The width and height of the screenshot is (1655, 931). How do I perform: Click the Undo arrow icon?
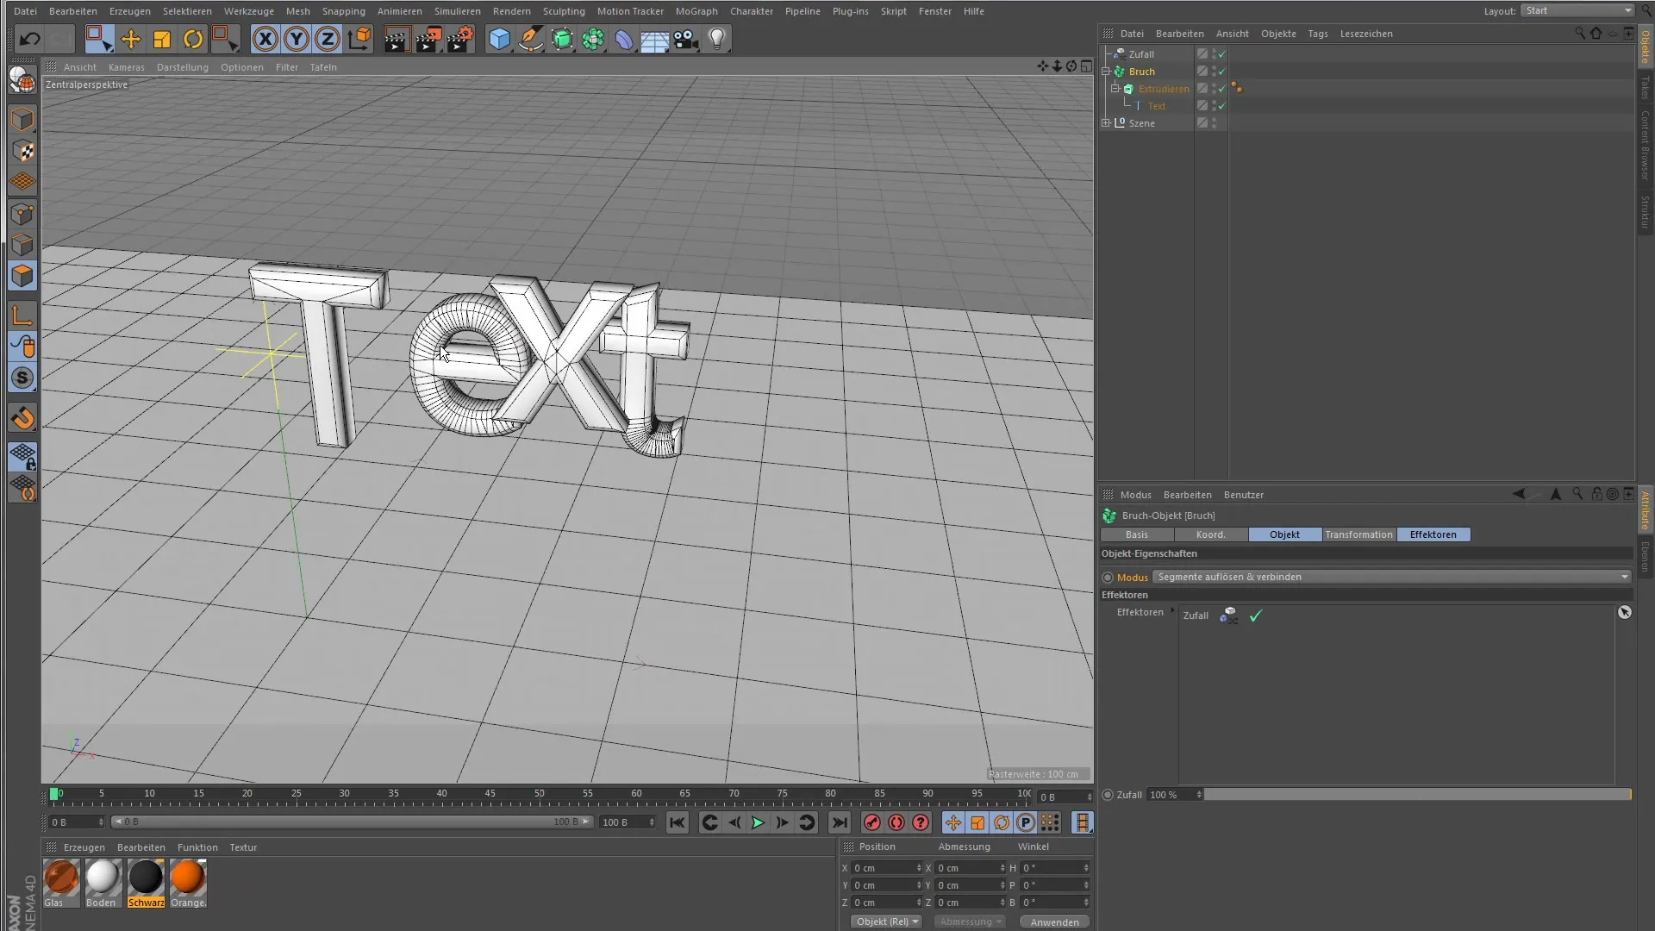coord(29,39)
